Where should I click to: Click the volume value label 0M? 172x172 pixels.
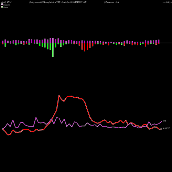click(164, 121)
